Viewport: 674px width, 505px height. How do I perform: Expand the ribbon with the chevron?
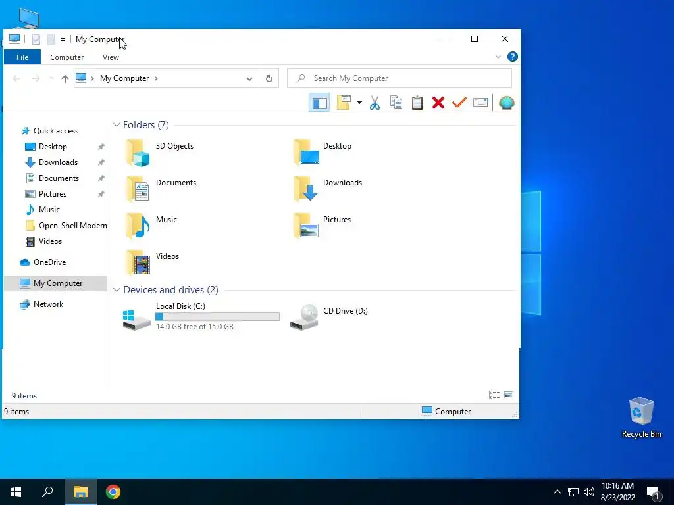[498, 57]
